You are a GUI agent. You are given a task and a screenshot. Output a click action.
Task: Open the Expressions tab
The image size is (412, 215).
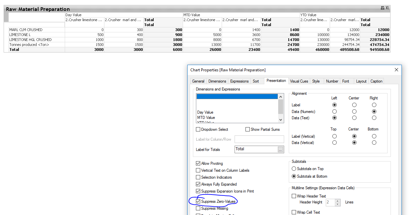[x=239, y=81]
